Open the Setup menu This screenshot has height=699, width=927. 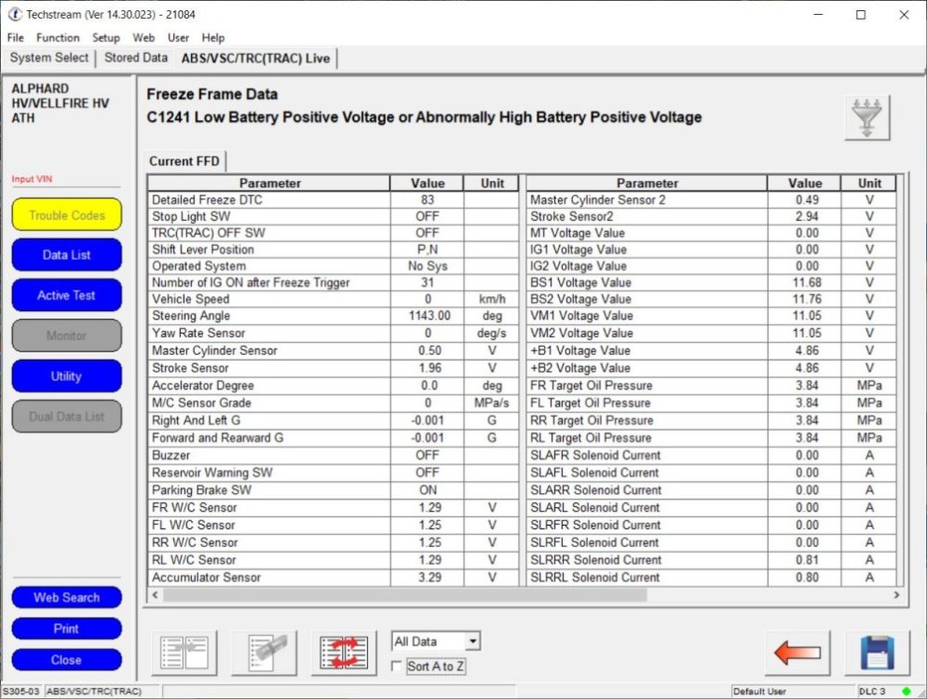[x=106, y=38]
